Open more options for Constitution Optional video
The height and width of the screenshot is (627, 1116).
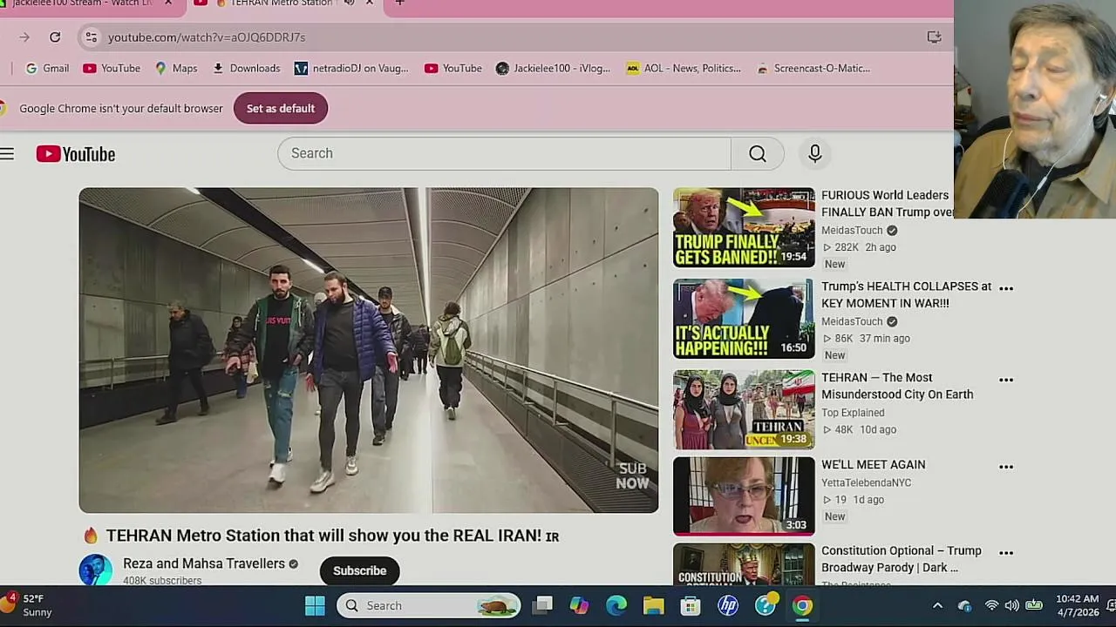click(1006, 553)
